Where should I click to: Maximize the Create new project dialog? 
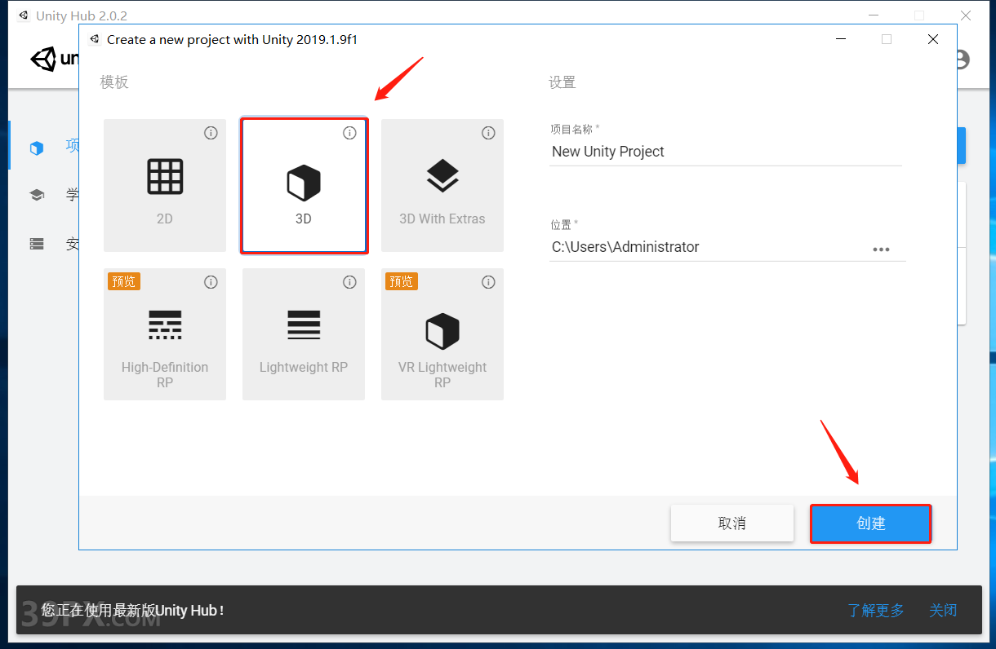[887, 39]
